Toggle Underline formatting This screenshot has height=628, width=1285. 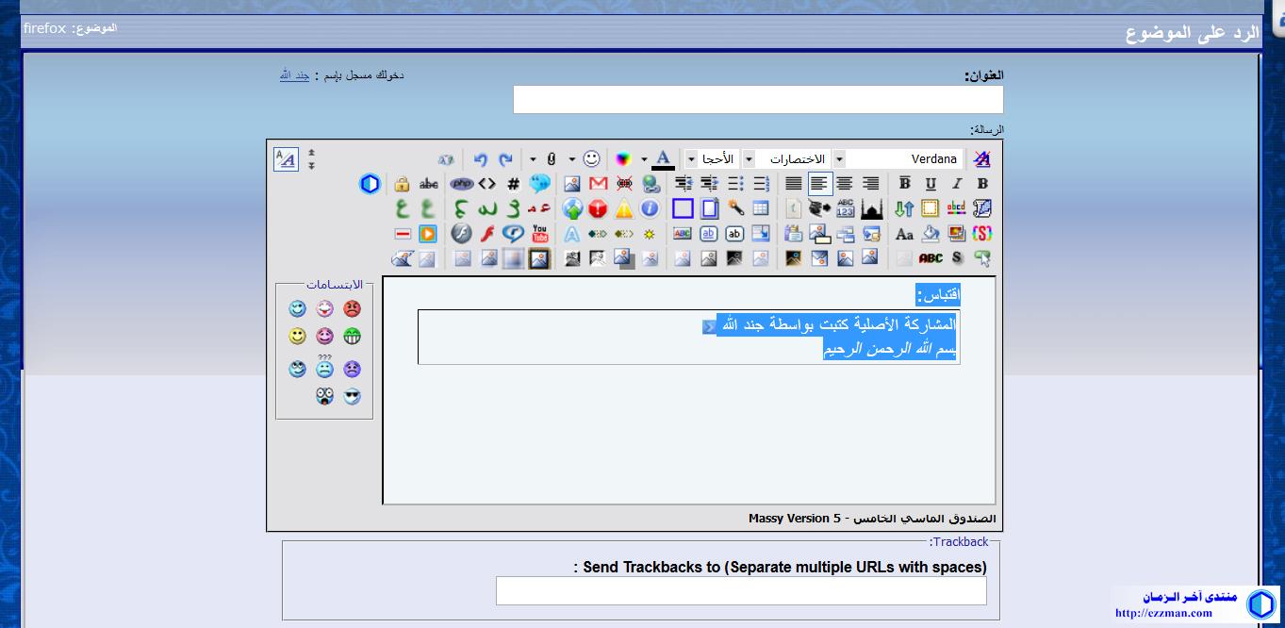[x=931, y=184]
